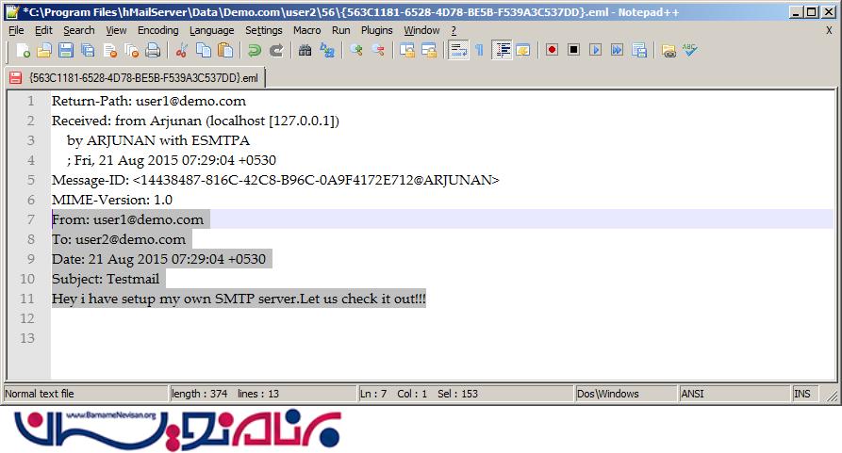Open the Run menu
This screenshot has height=453, width=842.
pyautogui.click(x=341, y=30)
